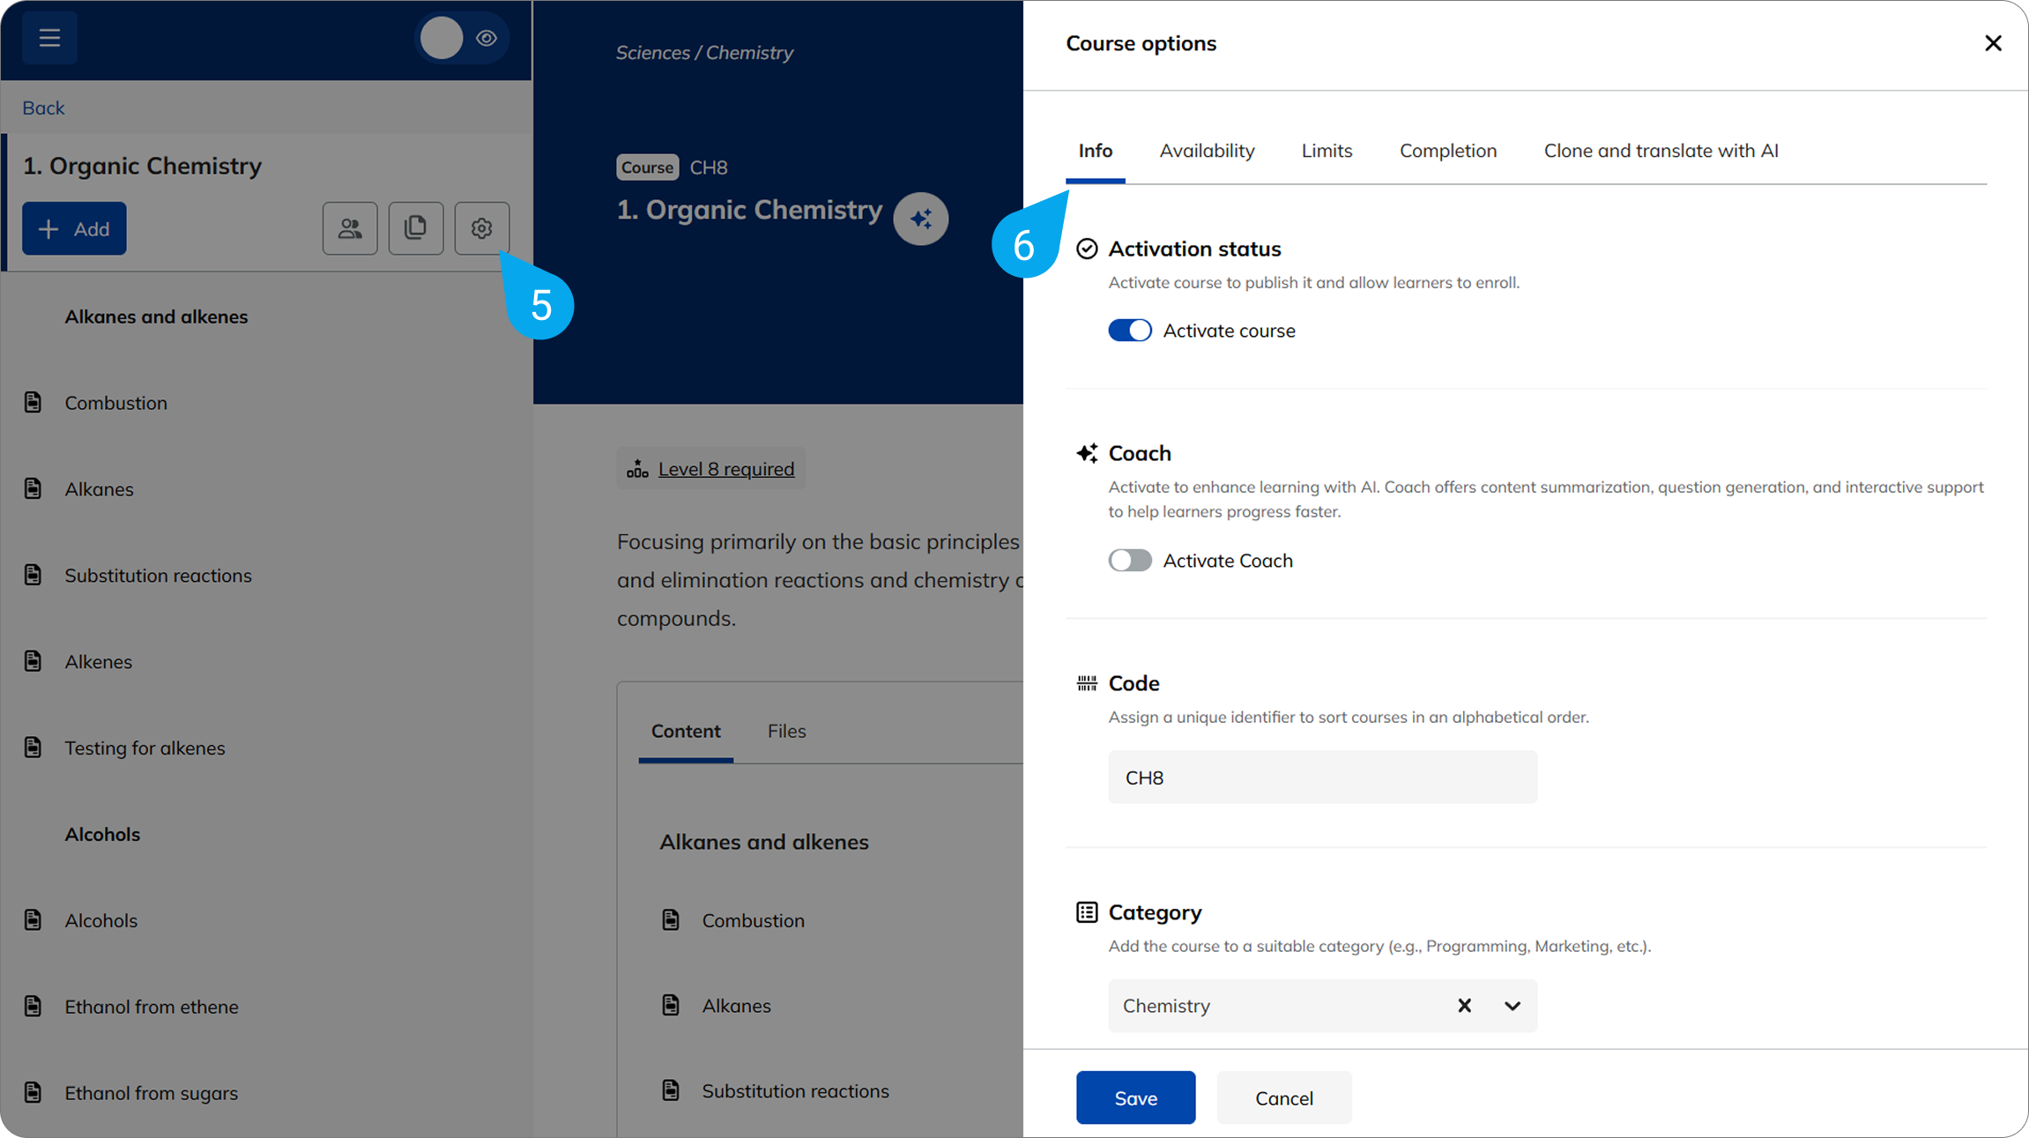The image size is (2029, 1138).
Task: Click the Level 8 hierarchy icon
Action: click(637, 468)
